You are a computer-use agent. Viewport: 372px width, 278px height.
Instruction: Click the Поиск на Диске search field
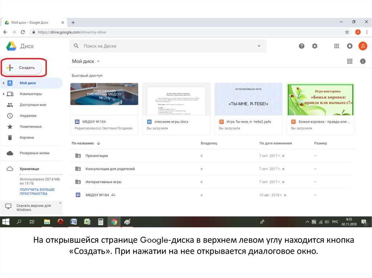pyautogui.click(x=168, y=46)
